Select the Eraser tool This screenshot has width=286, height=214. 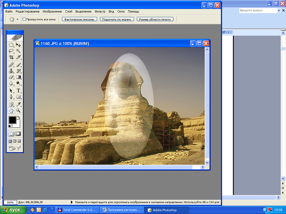point(11,77)
